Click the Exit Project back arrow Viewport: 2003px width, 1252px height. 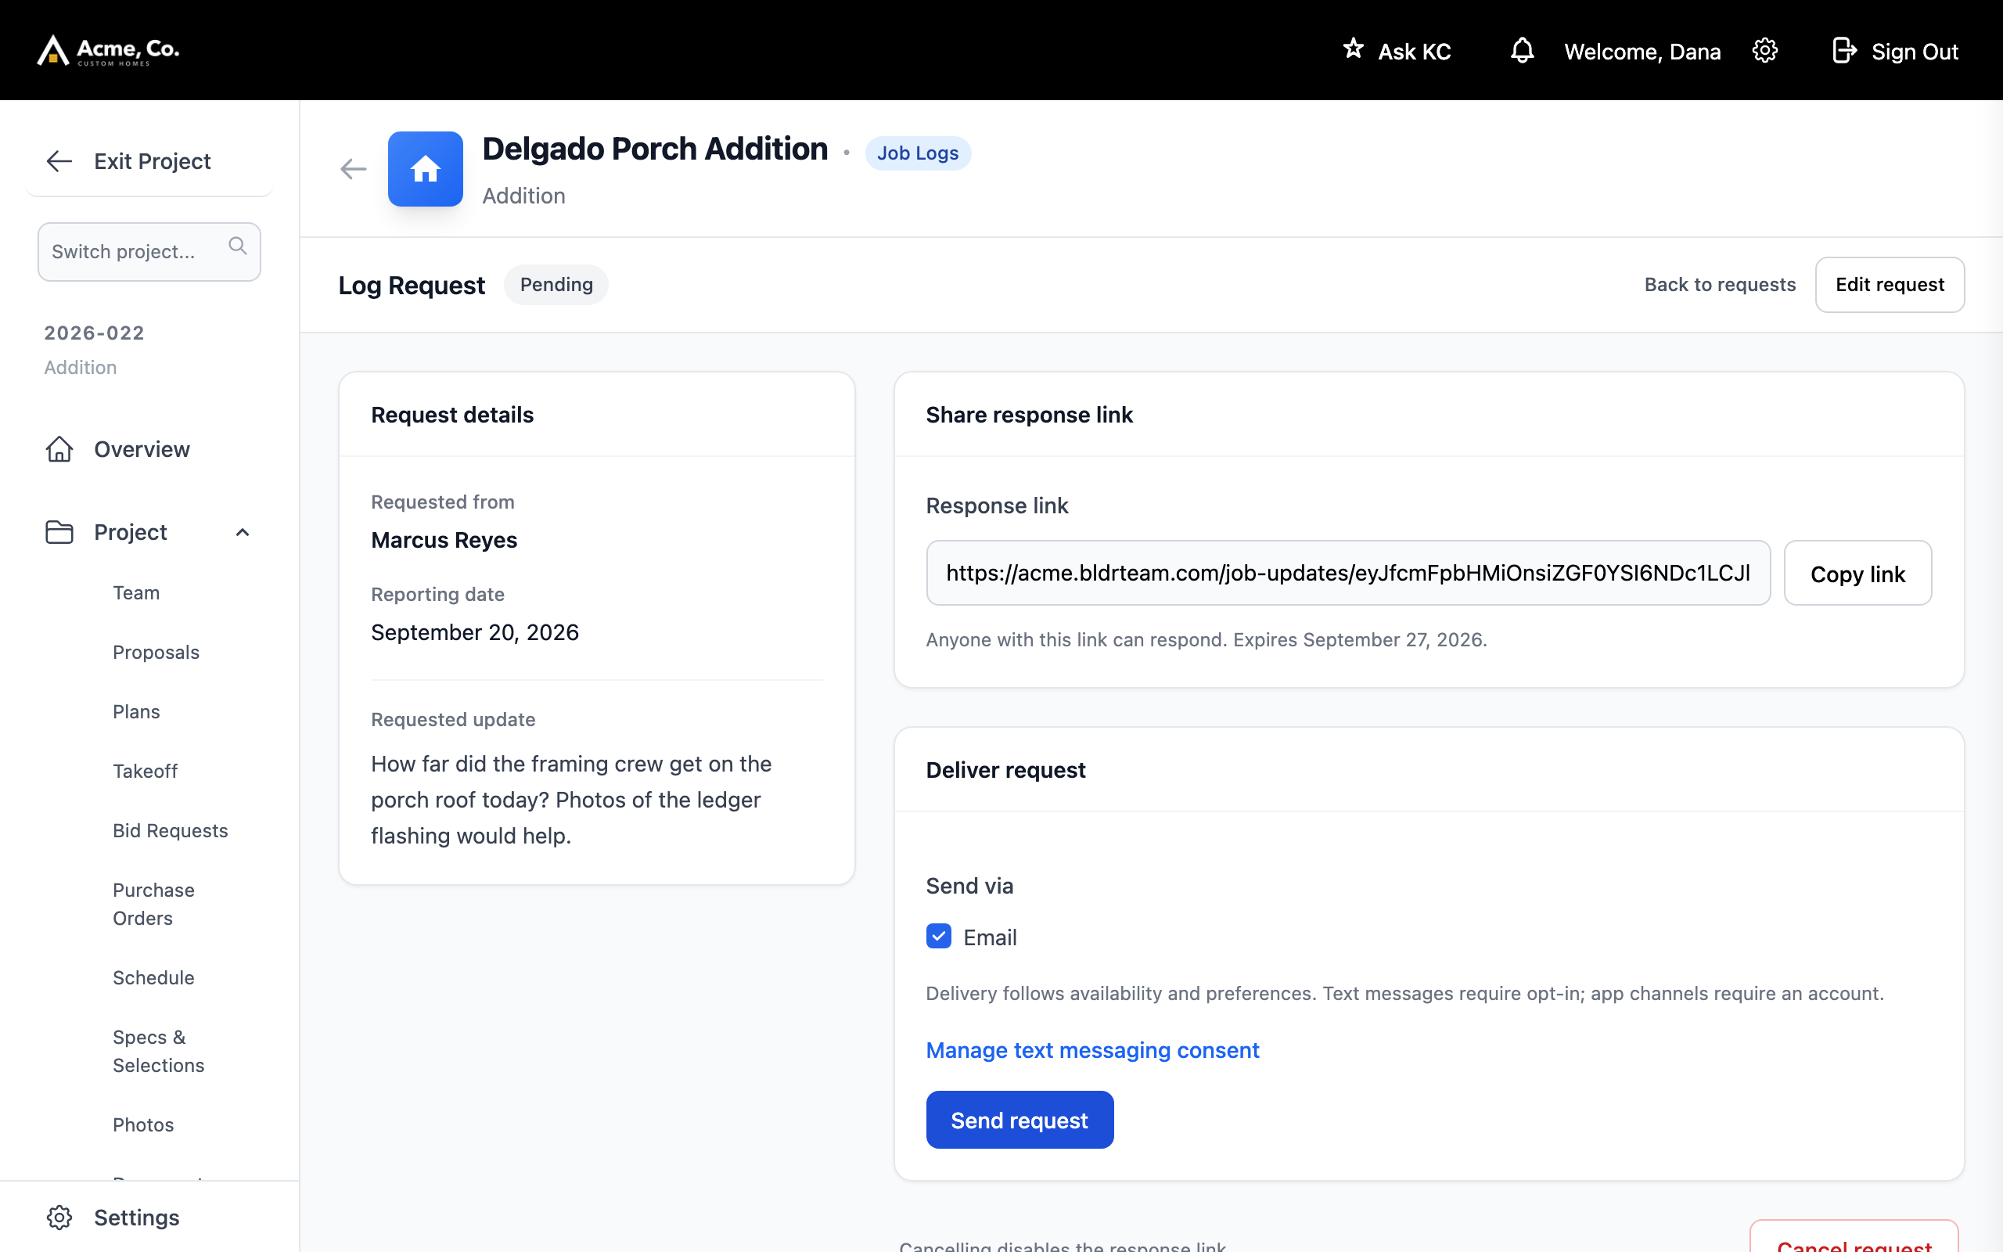[x=59, y=160]
